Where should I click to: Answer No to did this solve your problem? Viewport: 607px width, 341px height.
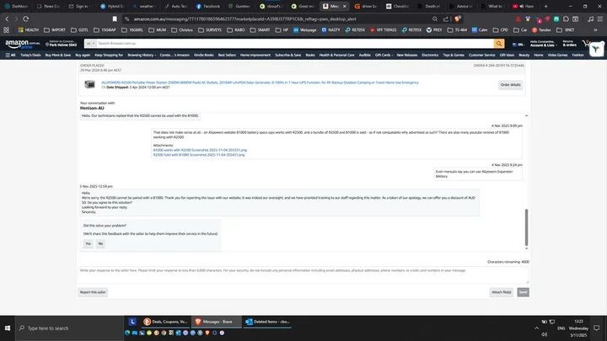[100, 243]
